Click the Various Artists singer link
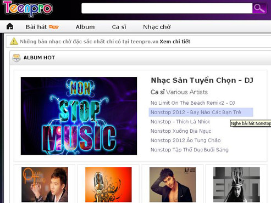The image size is (271, 203). pyautogui.click(x=187, y=92)
